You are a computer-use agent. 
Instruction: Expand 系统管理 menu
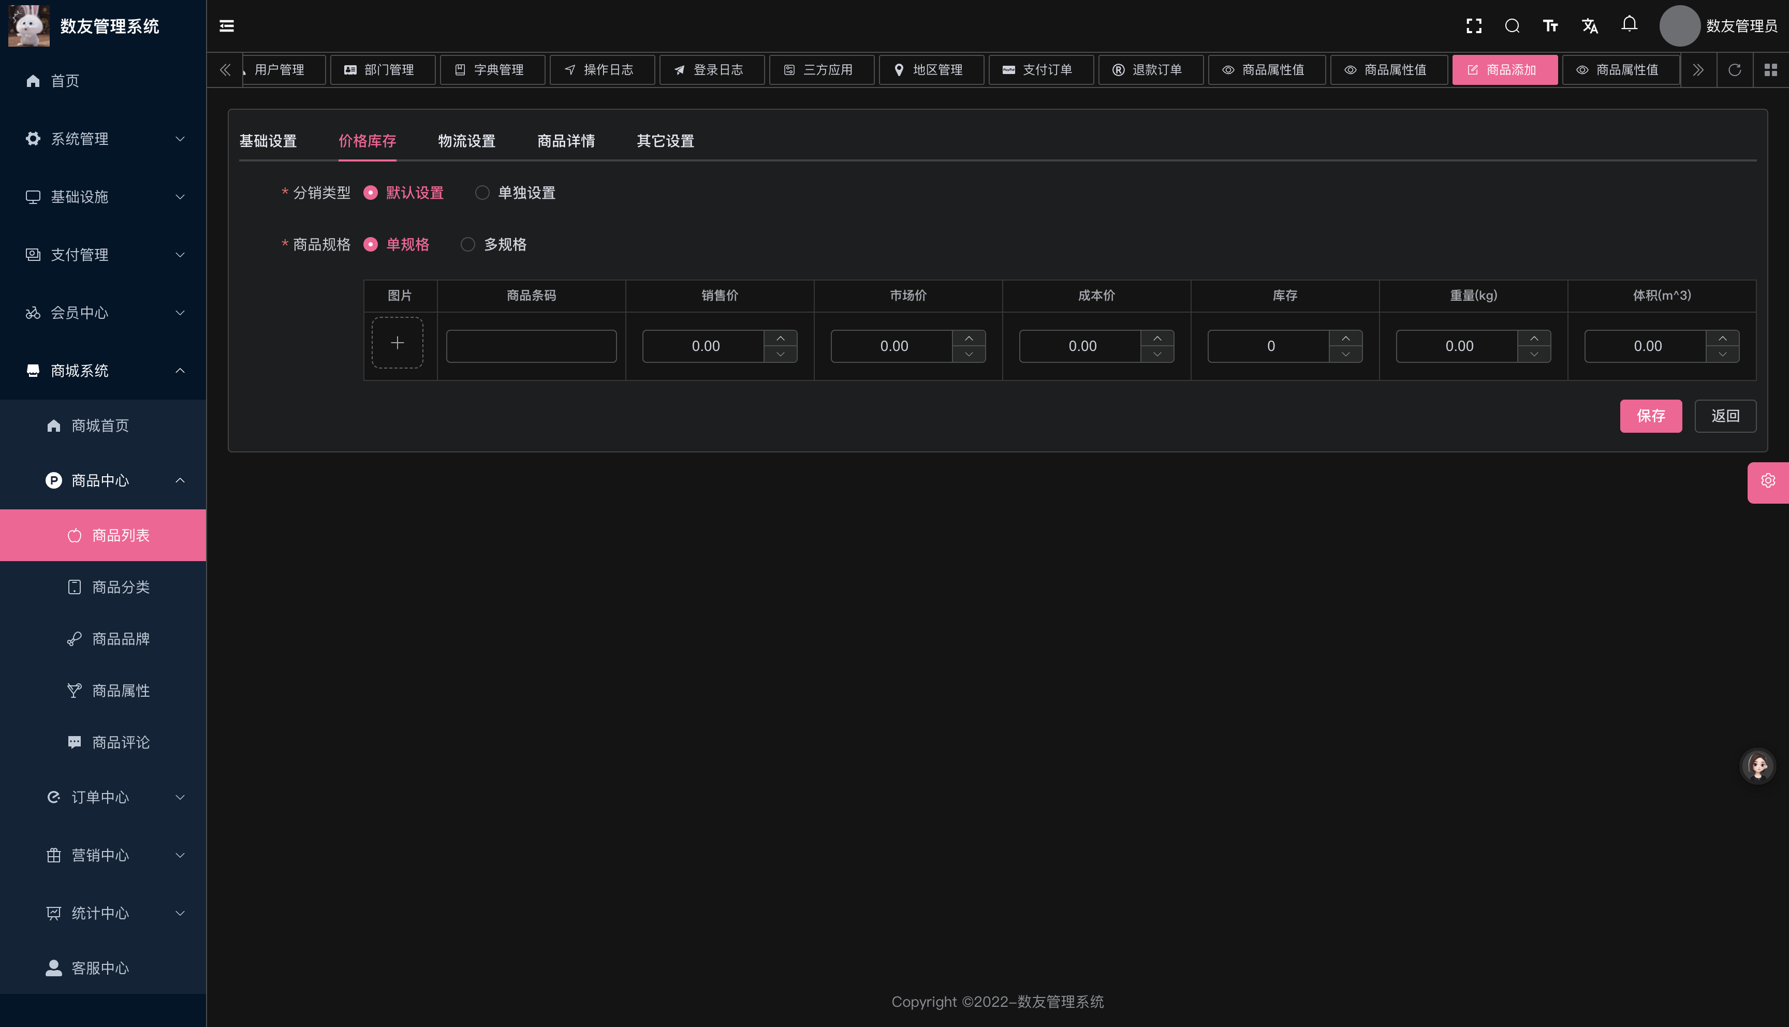coord(103,139)
